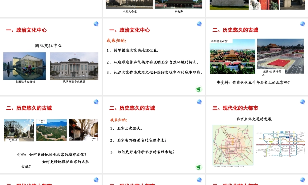Image resolution: width=308 pixels, height=185 pixels.
Task: Click title 一、政治文化中心 above 国际交往中心
Action: click(26, 30)
